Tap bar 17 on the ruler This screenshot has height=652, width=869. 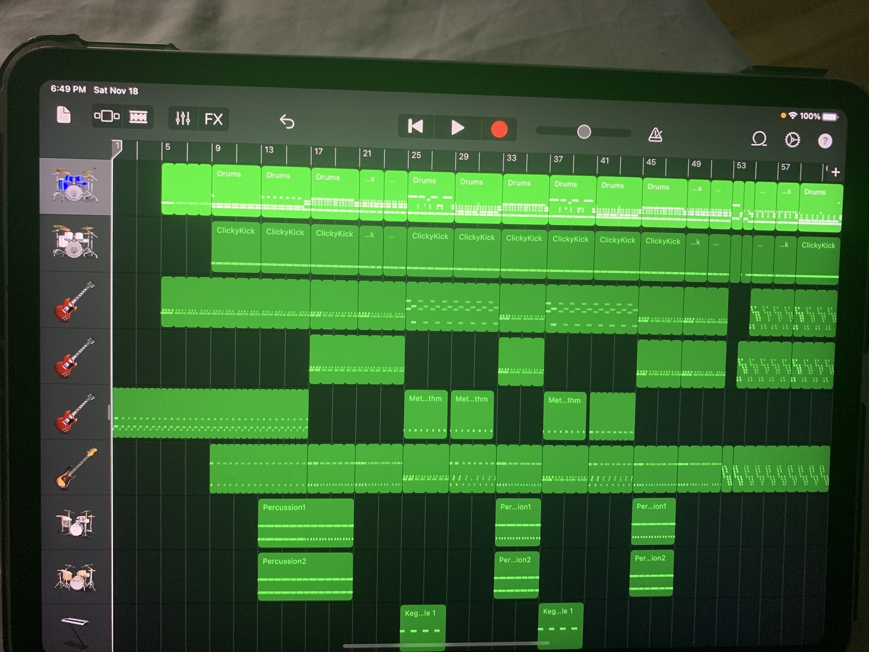coord(318,152)
